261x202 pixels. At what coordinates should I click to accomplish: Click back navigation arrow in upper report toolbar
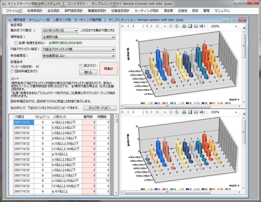click(x=165, y=26)
